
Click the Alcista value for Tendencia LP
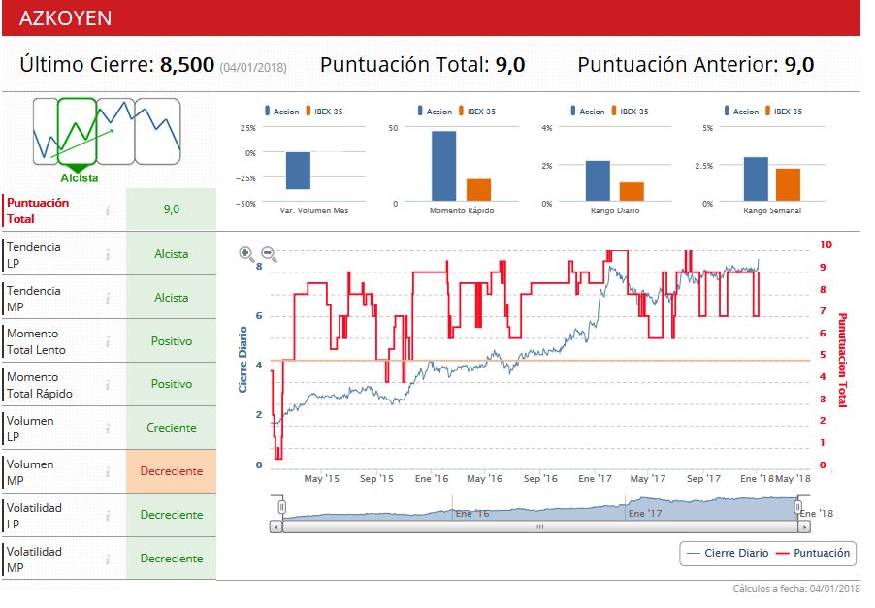(172, 254)
